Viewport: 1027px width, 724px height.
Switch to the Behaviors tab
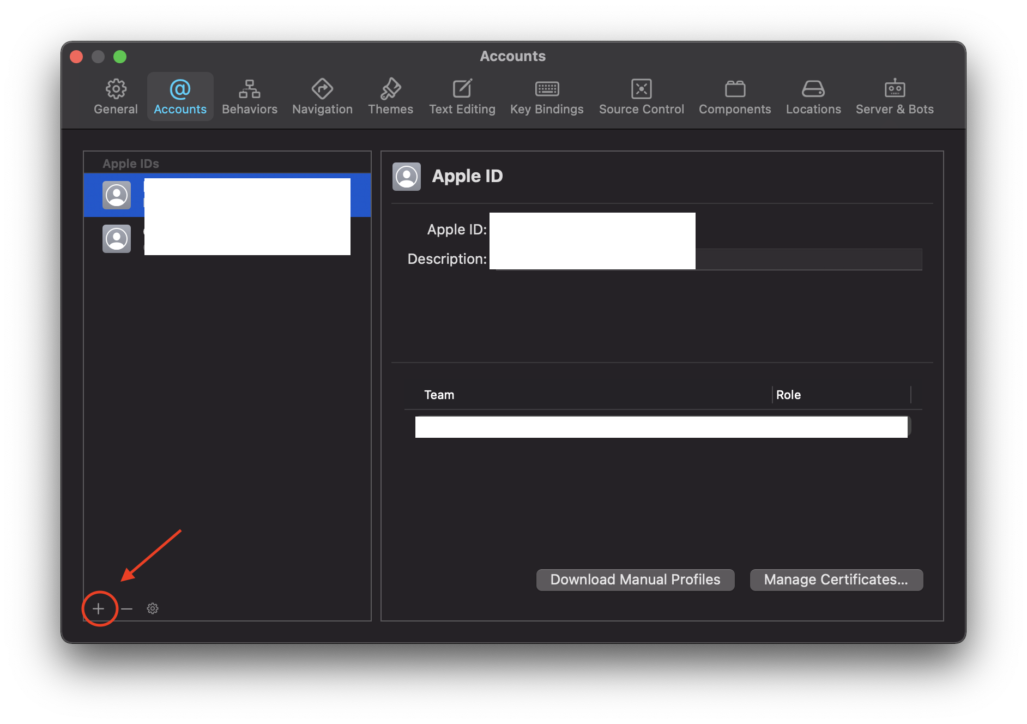[x=250, y=96]
